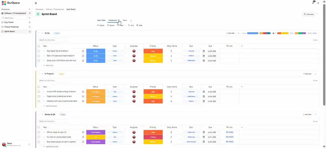Select all tasks in the To Do group
Image resolution: width=326 pixels, height=148 pixels.
[x=39, y=46]
